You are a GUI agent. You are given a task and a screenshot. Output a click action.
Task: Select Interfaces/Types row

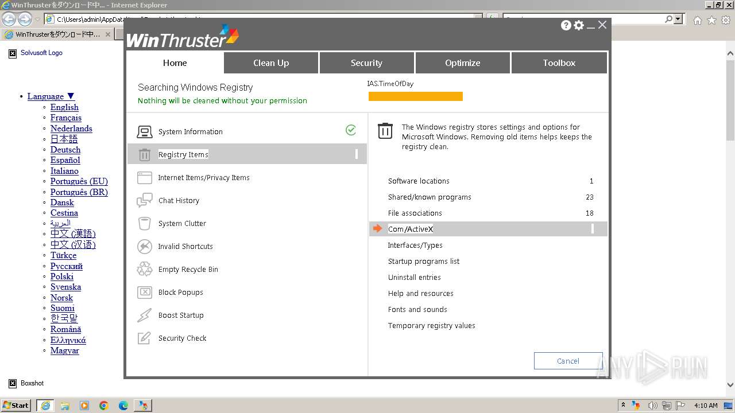click(488, 246)
